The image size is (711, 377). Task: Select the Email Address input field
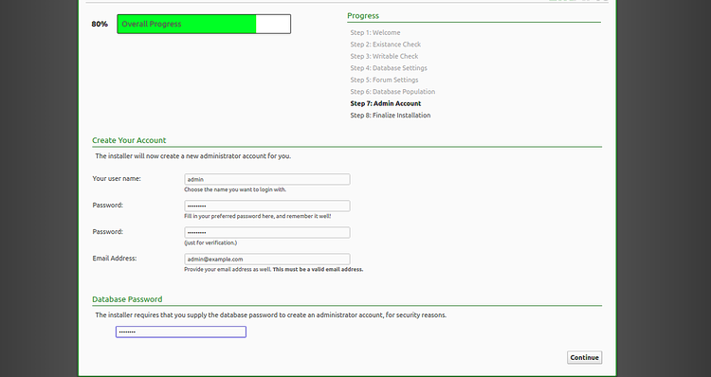coord(267,260)
